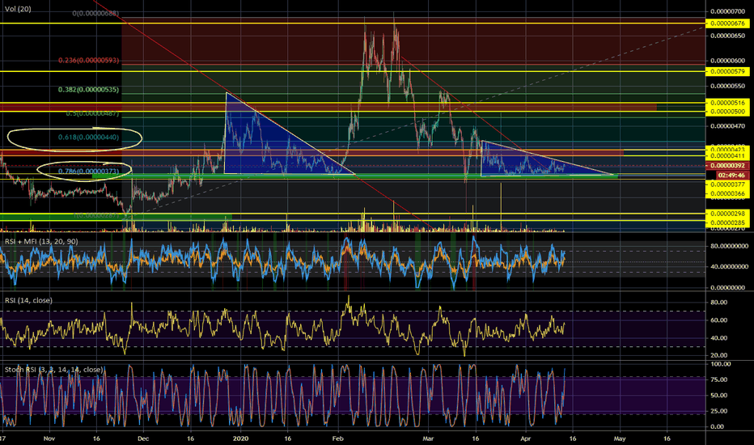
Task: Click the Feb label on the time axis
Action: tap(338, 439)
